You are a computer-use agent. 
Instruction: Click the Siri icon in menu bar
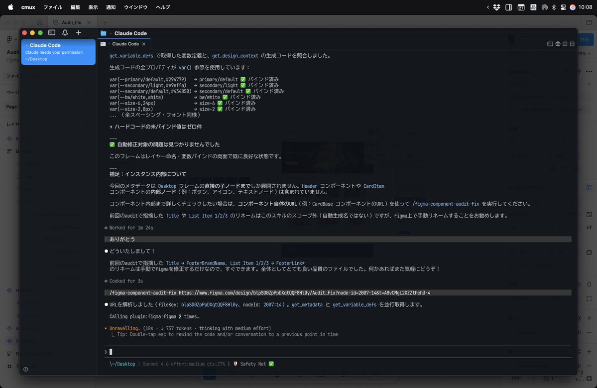573,7
